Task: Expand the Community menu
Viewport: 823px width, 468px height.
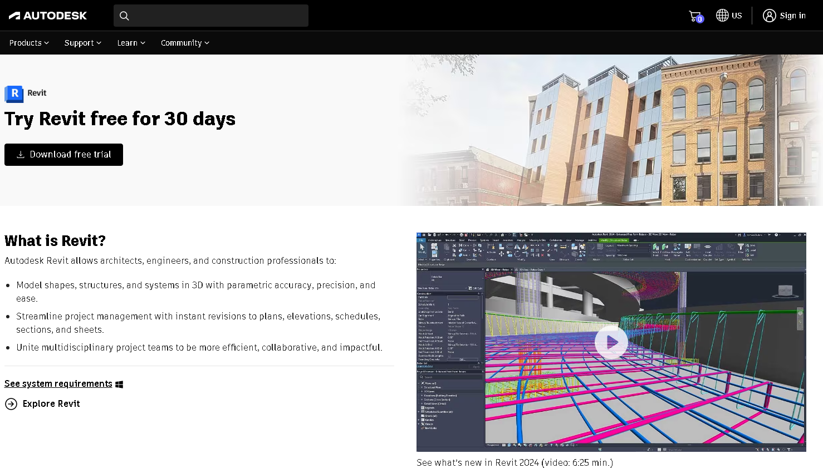Action: point(185,43)
